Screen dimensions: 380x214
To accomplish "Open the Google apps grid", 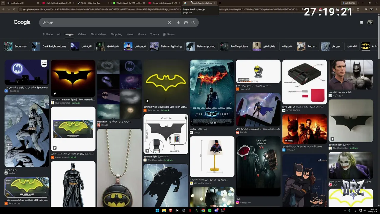I will pos(361,23).
